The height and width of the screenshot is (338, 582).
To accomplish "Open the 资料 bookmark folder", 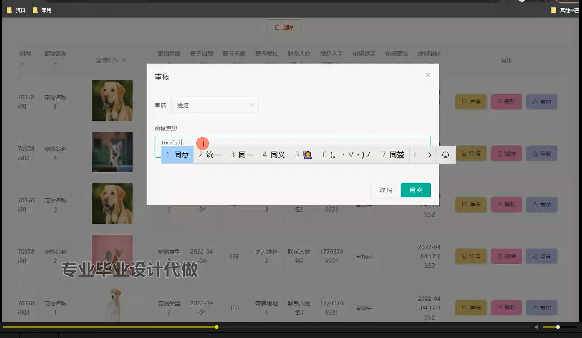I will point(16,10).
